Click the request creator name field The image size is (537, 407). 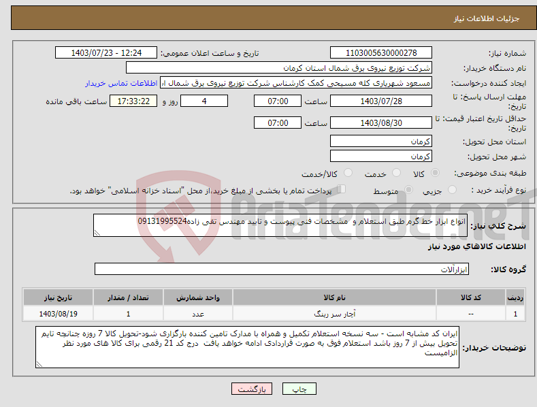click(x=296, y=83)
